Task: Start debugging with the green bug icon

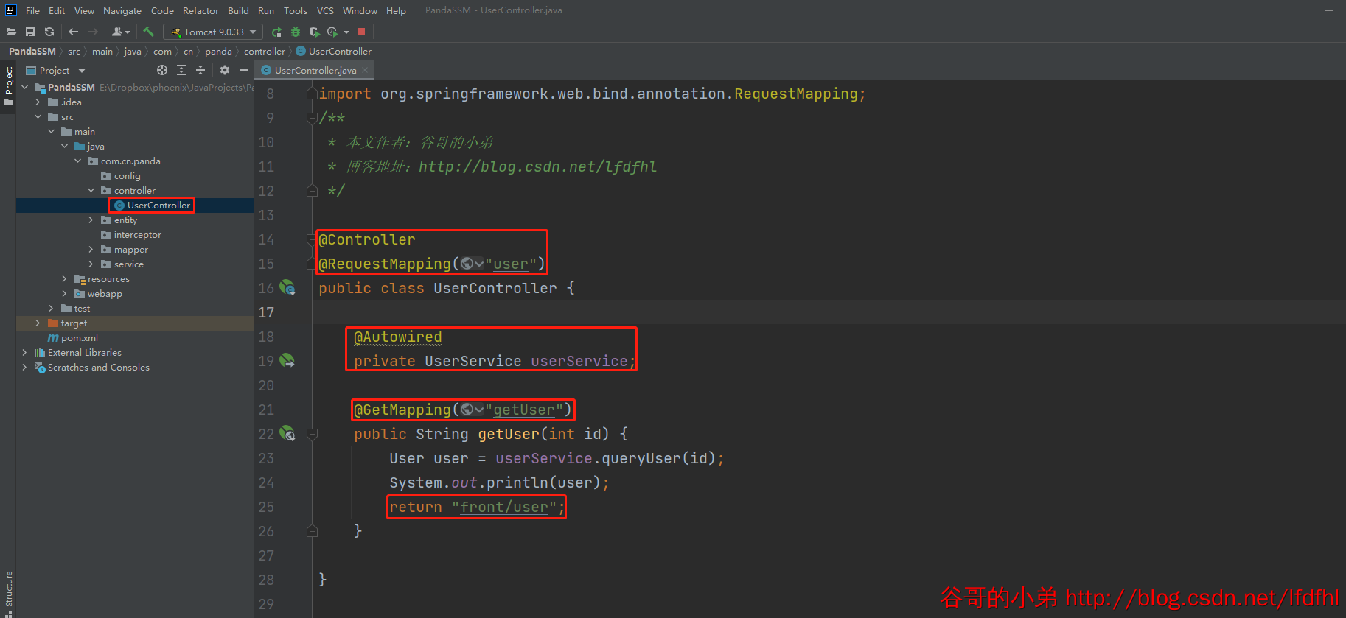Action: 296,32
